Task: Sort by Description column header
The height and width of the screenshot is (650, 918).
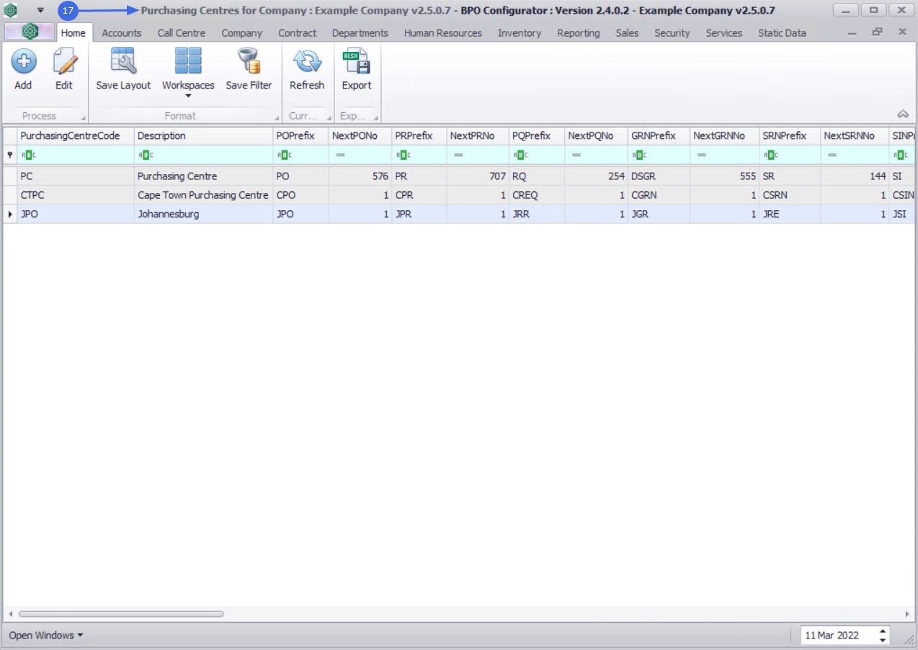Action: pyautogui.click(x=204, y=135)
